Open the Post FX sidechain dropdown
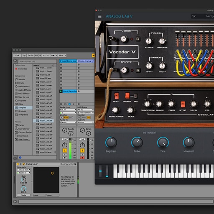 tap(24, 173)
